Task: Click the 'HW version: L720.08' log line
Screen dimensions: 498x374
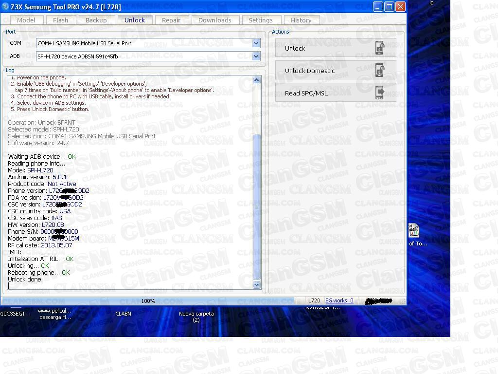Action: click(x=36, y=225)
